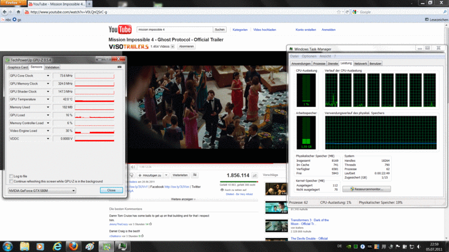The image size is (449, 252).
Task: Open a new Firefox tab with plus button
Action: coord(89,4)
